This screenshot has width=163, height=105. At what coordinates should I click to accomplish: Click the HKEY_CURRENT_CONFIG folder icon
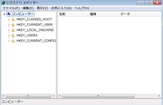(13, 41)
